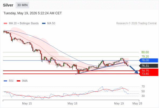Toggle the 9MA legend entry

22,81
